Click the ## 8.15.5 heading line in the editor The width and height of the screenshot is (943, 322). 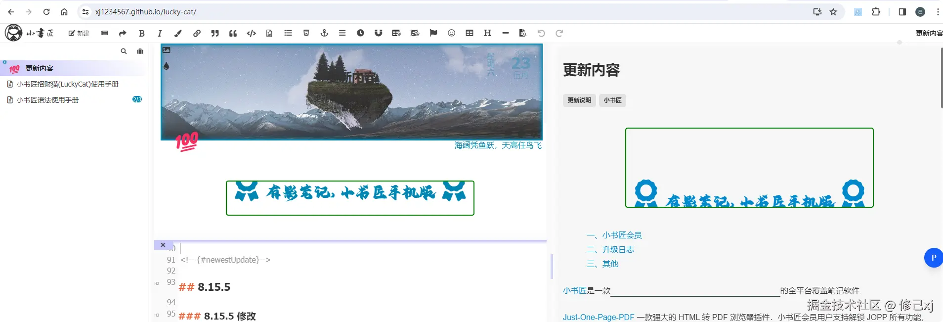[204, 287]
